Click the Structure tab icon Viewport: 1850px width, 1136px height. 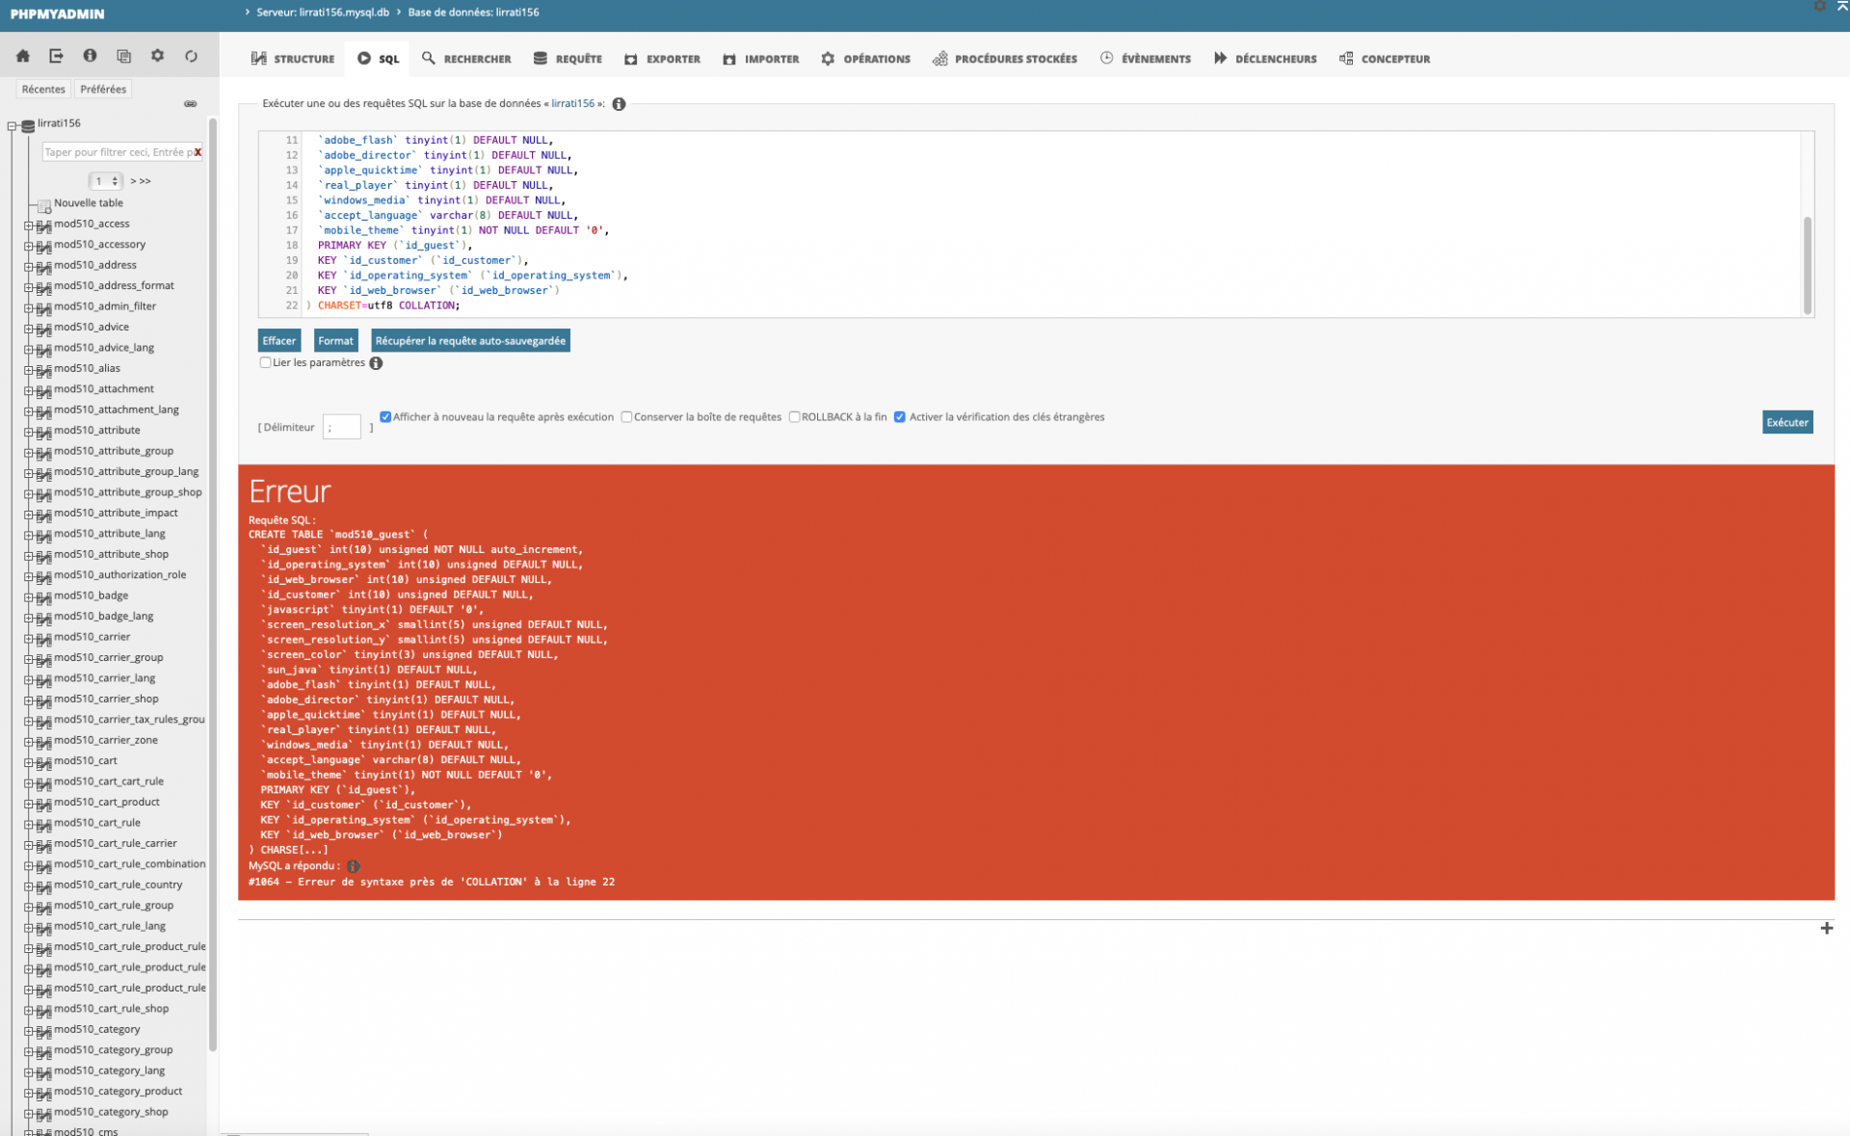(258, 59)
